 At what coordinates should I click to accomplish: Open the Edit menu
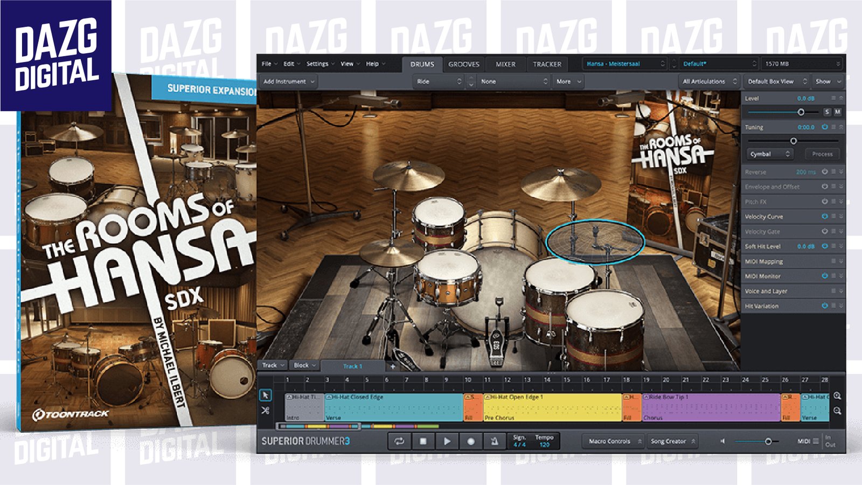point(291,64)
